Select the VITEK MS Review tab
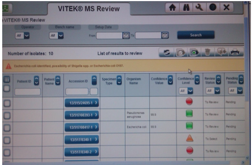252x165 pixels. tap(89, 9)
